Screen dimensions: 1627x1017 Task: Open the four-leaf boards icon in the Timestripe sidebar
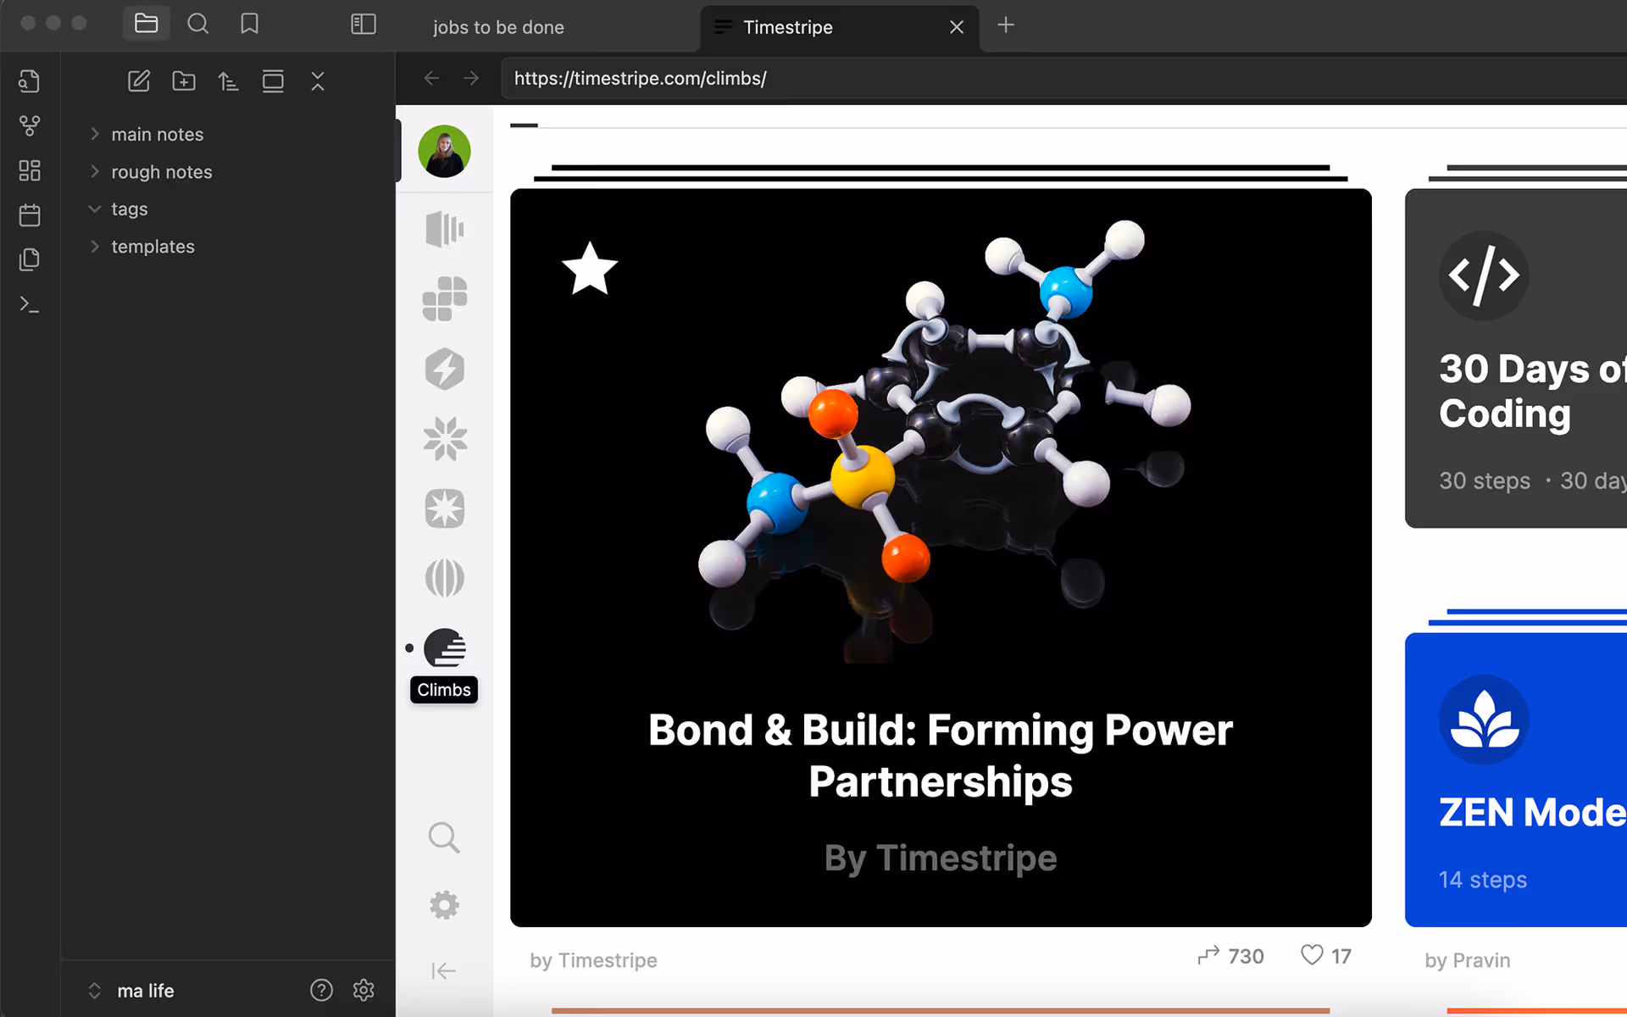coord(444,299)
